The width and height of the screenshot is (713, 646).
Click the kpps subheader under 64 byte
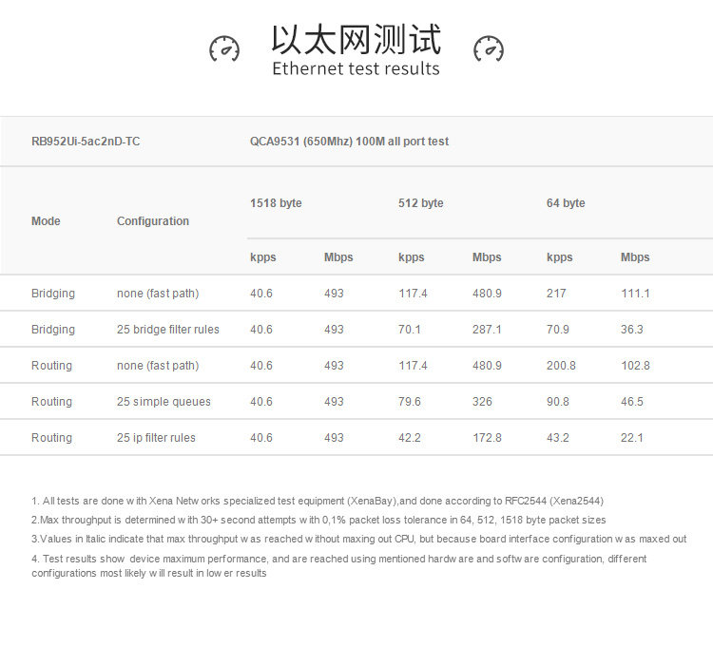[559, 257]
